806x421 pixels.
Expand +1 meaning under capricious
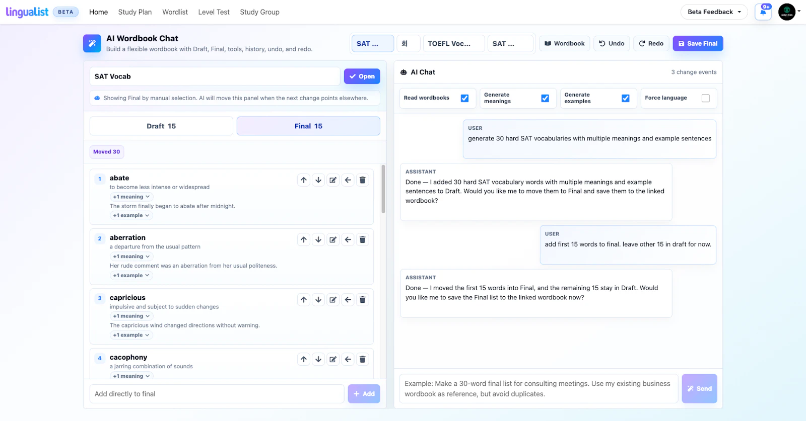click(x=131, y=316)
